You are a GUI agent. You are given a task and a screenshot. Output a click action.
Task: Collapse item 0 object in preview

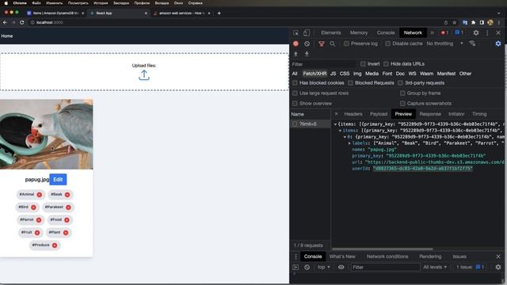pos(345,137)
